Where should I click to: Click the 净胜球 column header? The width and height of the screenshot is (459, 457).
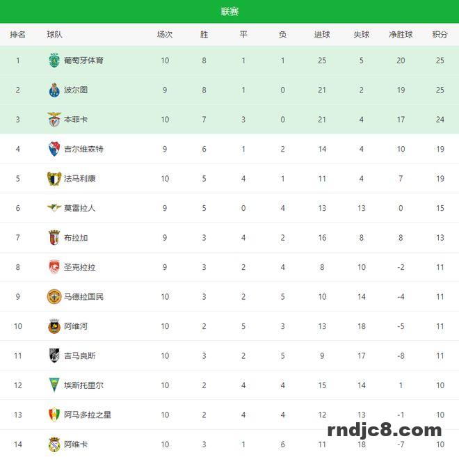pyautogui.click(x=401, y=34)
